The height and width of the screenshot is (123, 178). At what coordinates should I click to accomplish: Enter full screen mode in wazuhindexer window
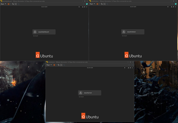(105, 4)
